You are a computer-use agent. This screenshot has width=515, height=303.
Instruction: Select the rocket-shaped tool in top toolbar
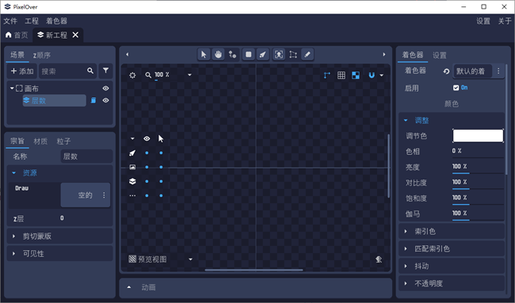[x=263, y=55]
